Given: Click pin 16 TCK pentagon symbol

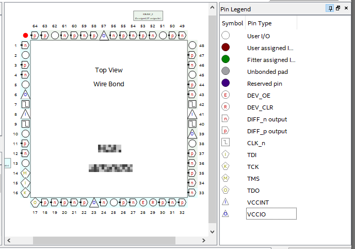Looking at the screenshot, I should 25,193.
